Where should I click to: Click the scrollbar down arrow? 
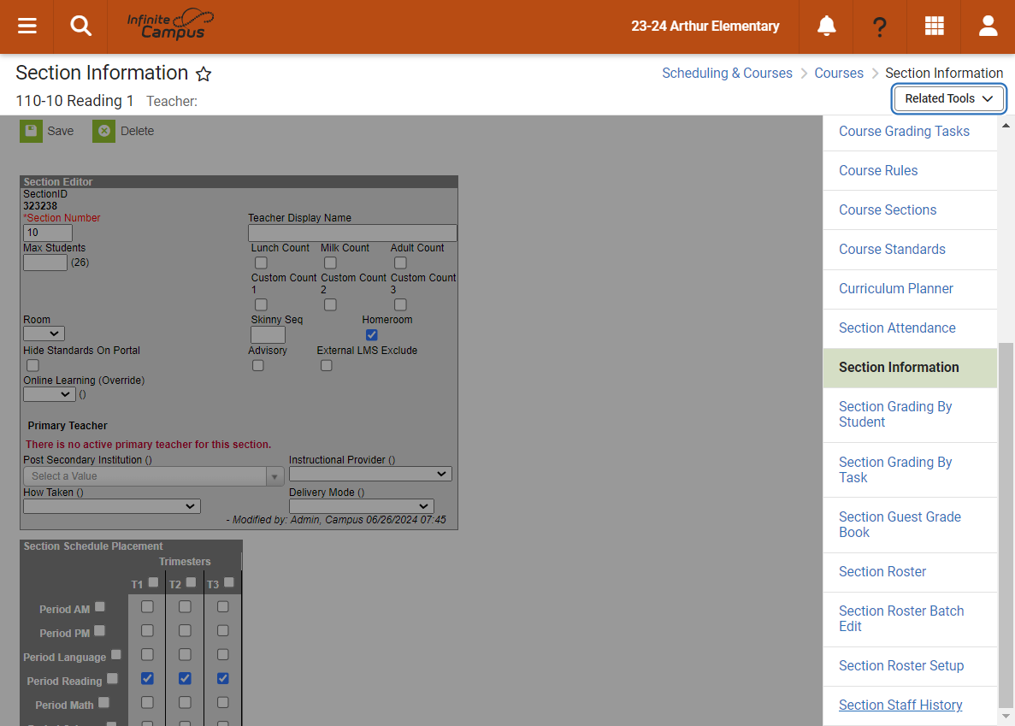[x=1006, y=717]
